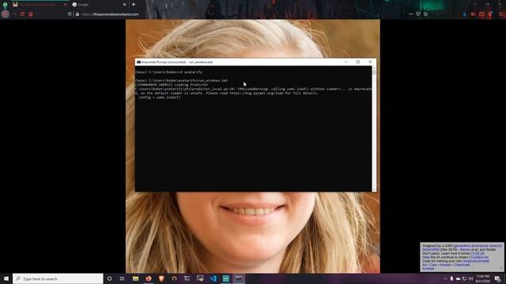Image resolution: width=506 pixels, height=284 pixels.
Task: Open the padlock site security info
Action: [x=77, y=14]
